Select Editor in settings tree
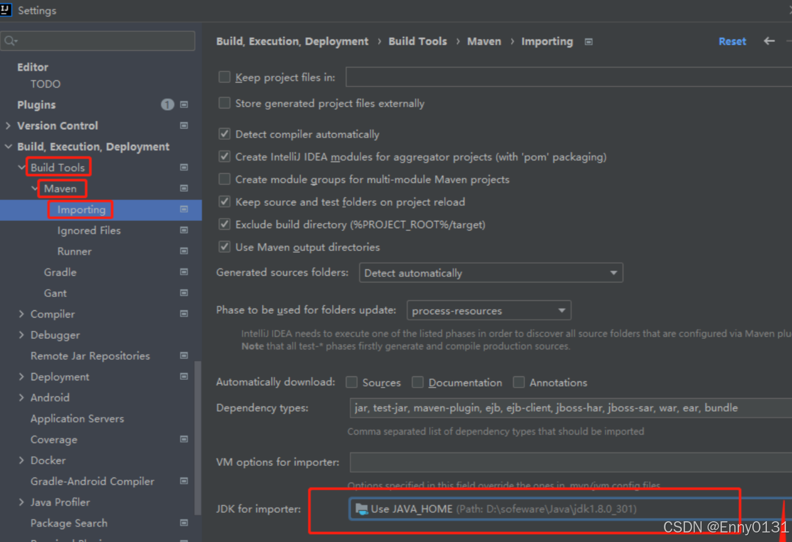This screenshot has height=542, width=792. click(x=32, y=67)
